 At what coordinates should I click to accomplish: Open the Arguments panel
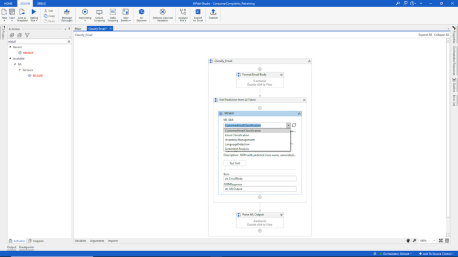[x=97, y=241]
